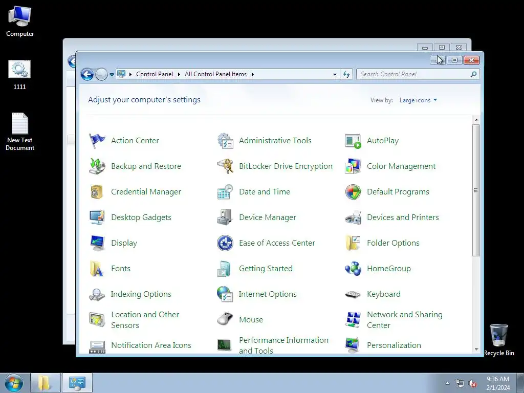Image resolution: width=524 pixels, height=393 pixels.
Task: Open Desktop Gadgets icon
Action: tap(97, 217)
